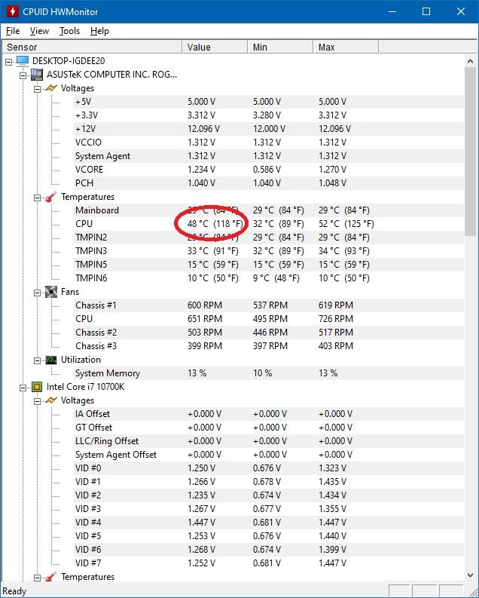Click the Max column header
479x598 pixels.
346,47
